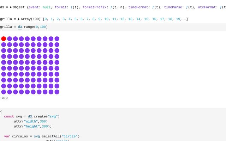The image size is (226, 141).
Task: Click the .attr("width",300) code line
Action: pos(32,121)
